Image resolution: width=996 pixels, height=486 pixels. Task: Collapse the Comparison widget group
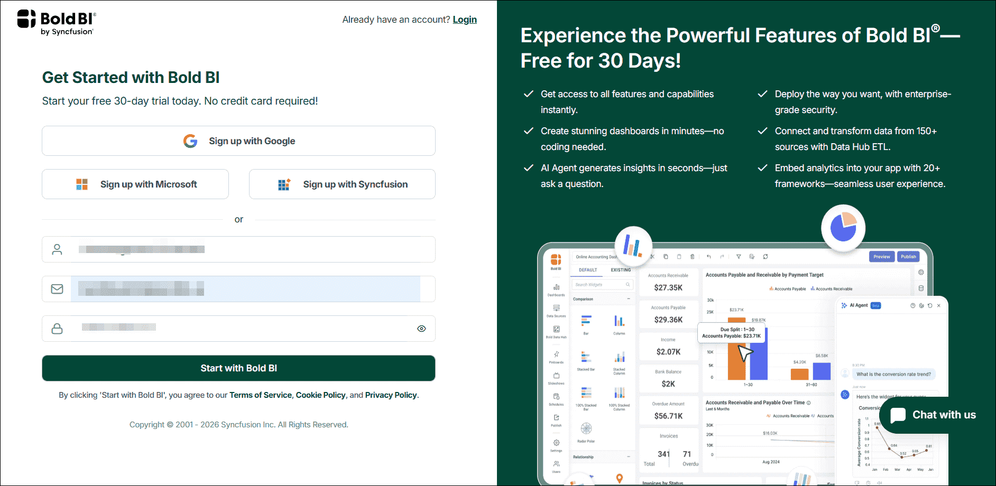click(x=629, y=299)
